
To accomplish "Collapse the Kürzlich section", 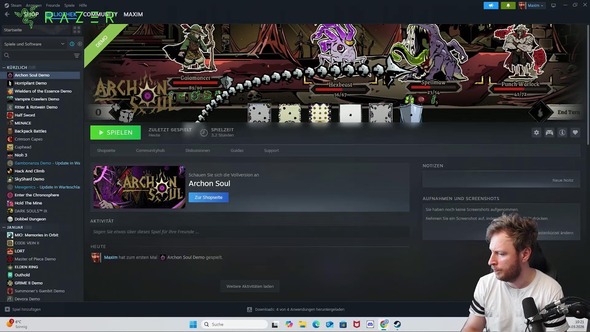I will [x=4, y=67].
